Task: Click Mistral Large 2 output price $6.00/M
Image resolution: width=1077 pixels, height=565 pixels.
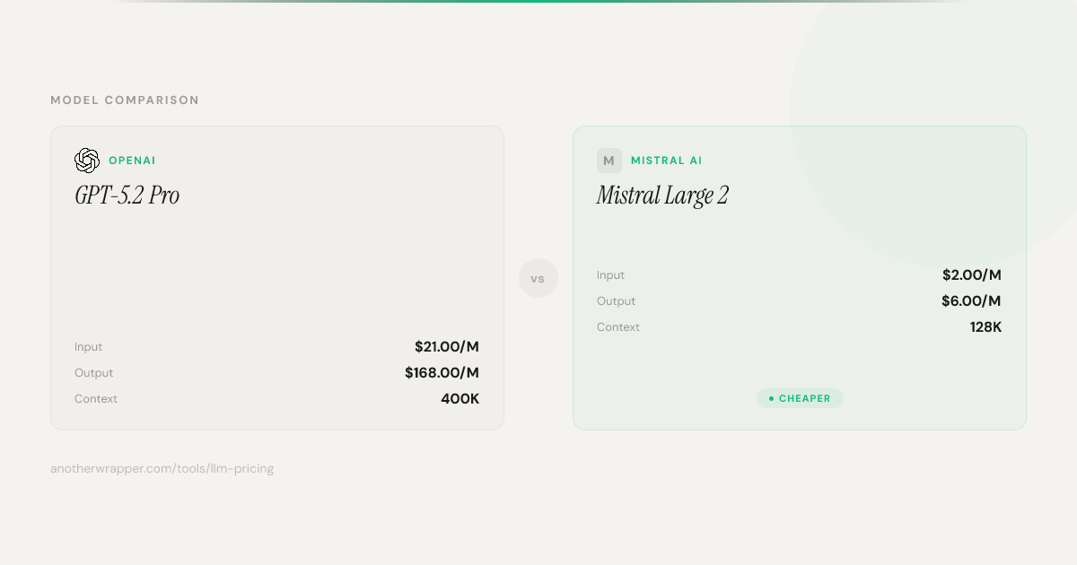Action: (x=971, y=300)
